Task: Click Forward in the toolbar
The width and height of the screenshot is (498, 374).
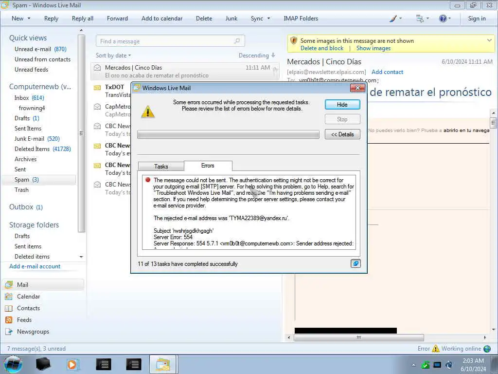Action: [x=117, y=19]
